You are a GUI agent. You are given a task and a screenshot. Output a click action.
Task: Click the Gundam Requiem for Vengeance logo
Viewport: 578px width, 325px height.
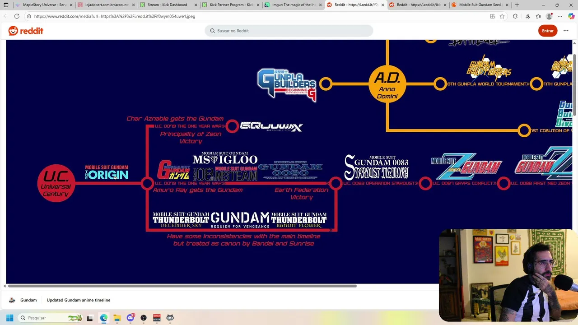coord(240,220)
